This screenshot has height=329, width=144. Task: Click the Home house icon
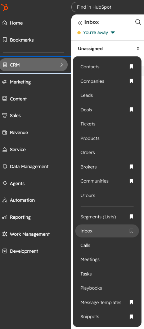point(5,23)
